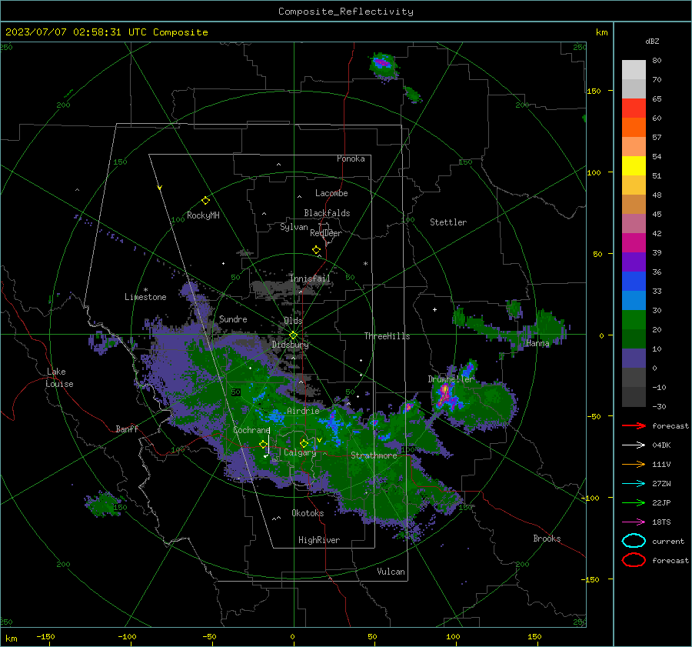692x647 pixels.
Task: Click the Didsbury town label
Action: coord(290,345)
